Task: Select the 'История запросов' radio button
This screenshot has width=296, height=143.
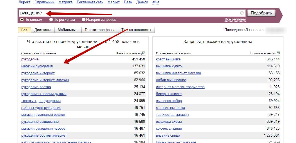Action: 84,20
